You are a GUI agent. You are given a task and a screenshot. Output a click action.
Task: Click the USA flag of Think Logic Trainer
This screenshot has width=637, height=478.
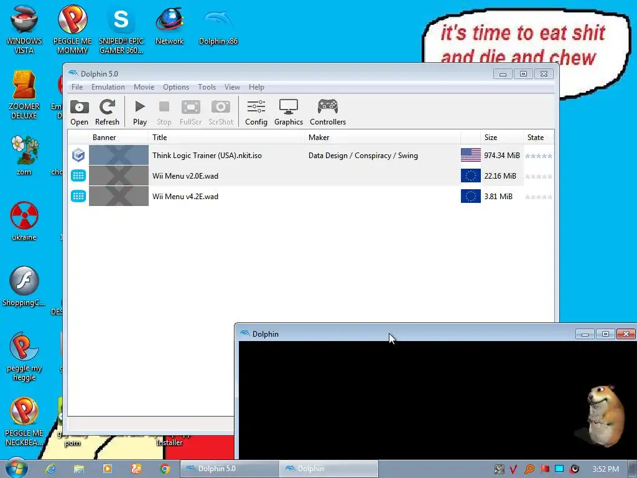[x=470, y=155]
